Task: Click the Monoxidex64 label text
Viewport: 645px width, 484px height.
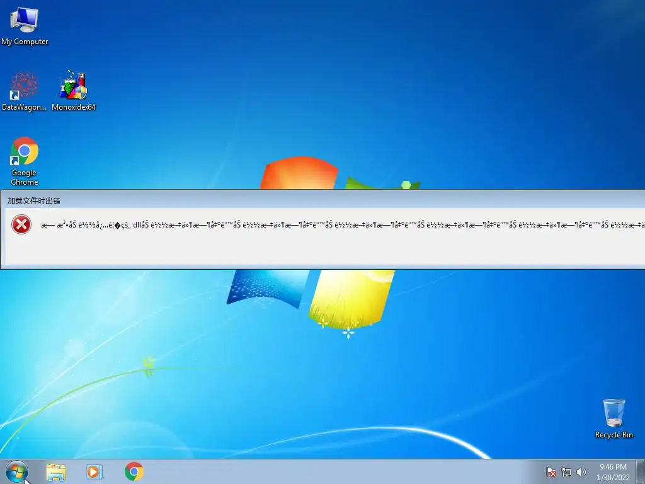Action: [x=74, y=107]
